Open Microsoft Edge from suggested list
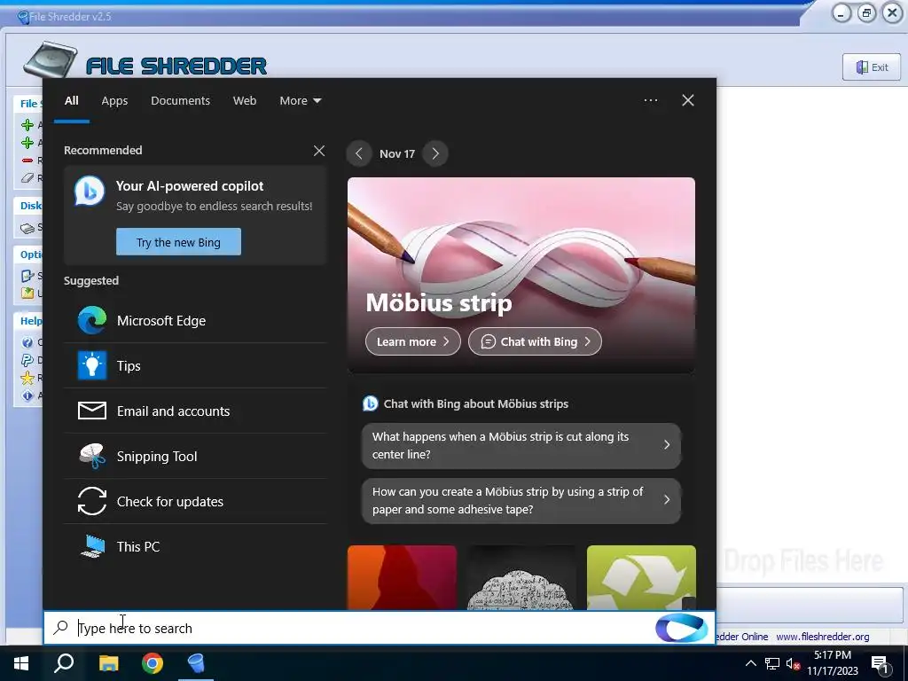The image size is (908, 681). point(195,321)
